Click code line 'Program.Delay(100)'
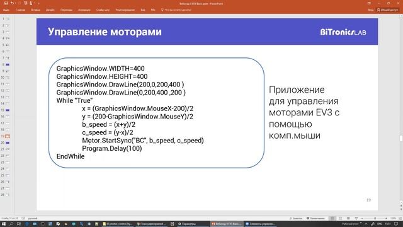403x227 pixels. pyautogui.click(x=112, y=149)
